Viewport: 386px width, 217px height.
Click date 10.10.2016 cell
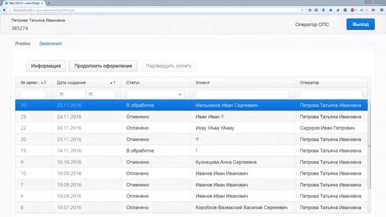pyautogui.click(x=69, y=162)
